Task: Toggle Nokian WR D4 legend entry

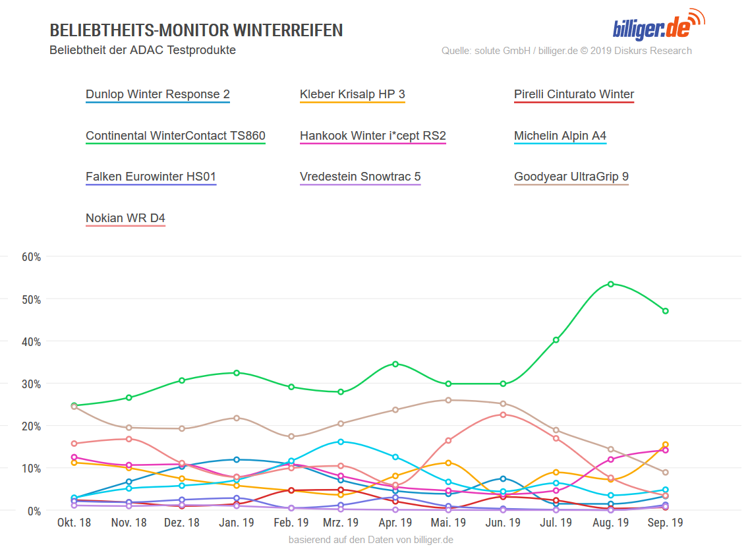Action: tap(125, 219)
